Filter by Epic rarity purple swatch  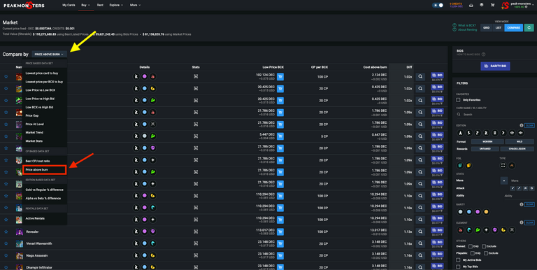click(478, 212)
